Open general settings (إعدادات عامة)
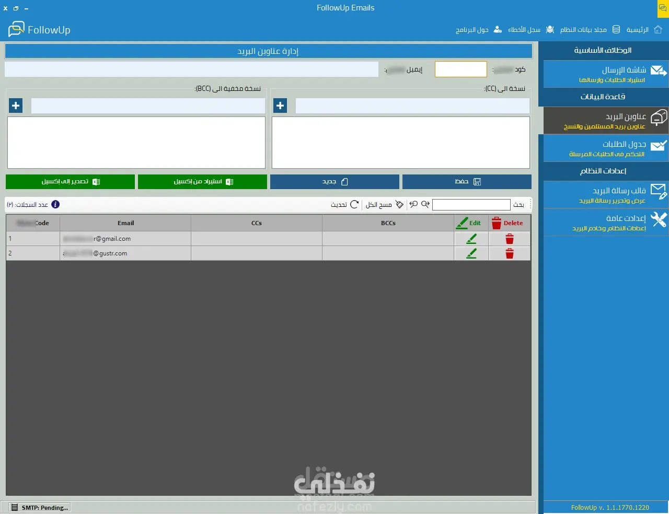The width and height of the screenshot is (669, 514). [606, 223]
